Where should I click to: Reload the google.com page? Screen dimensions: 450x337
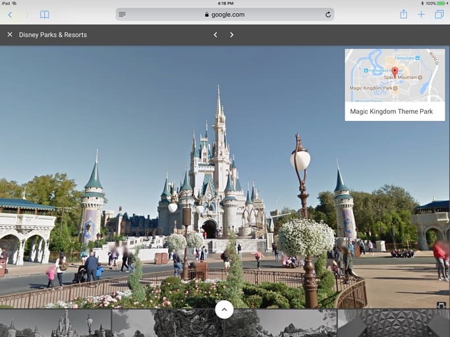click(x=328, y=14)
